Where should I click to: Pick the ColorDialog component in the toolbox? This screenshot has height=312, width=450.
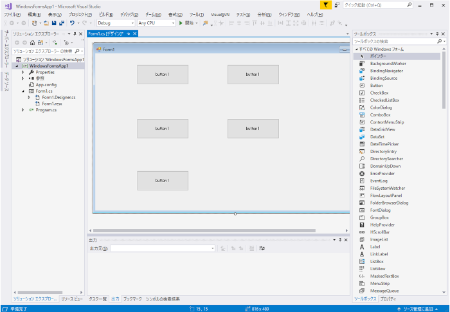pyautogui.click(x=381, y=107)
